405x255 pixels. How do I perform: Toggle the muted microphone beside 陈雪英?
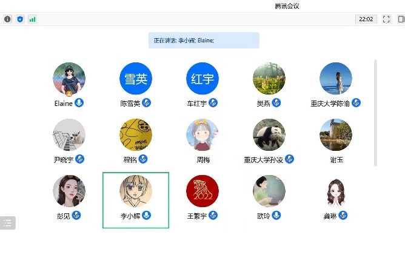click(146, 103)
